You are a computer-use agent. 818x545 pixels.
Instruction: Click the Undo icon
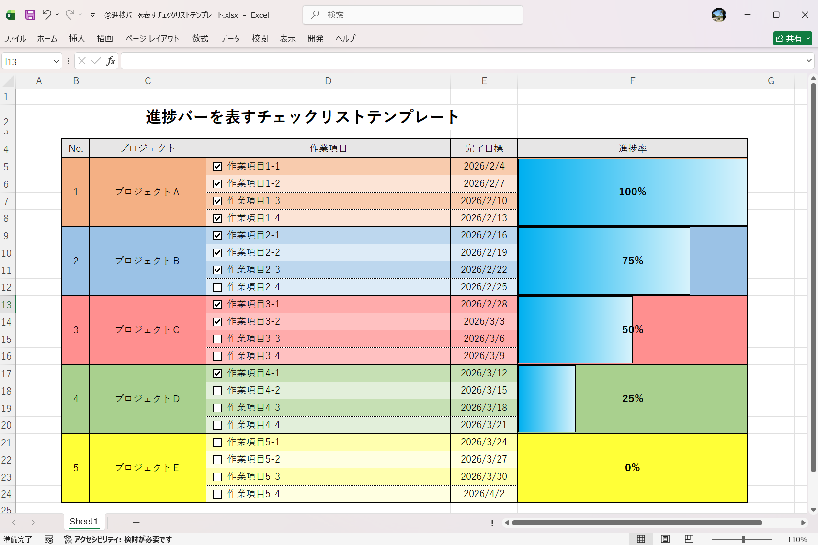[x=46, y=15]
